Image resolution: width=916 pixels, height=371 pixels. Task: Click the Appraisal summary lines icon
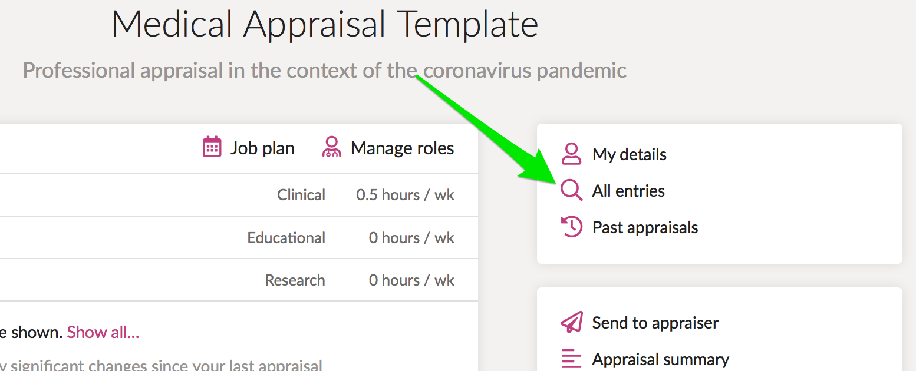click(571, 359)
